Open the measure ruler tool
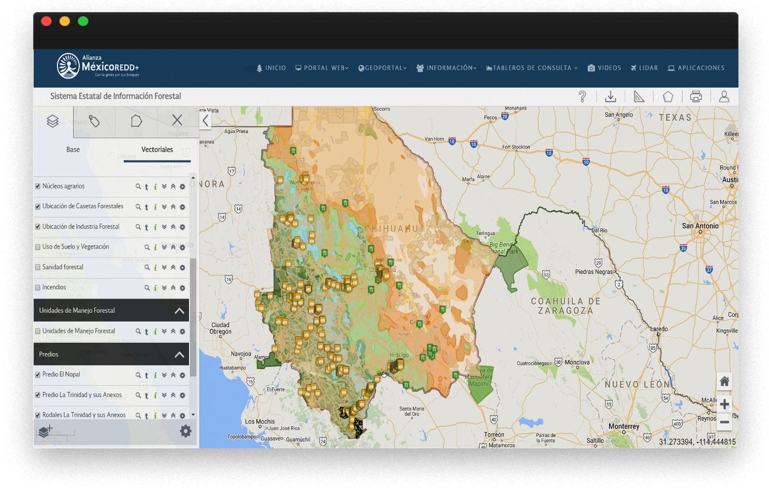Screen dimensions: 769x496 (x=639, y=97)
